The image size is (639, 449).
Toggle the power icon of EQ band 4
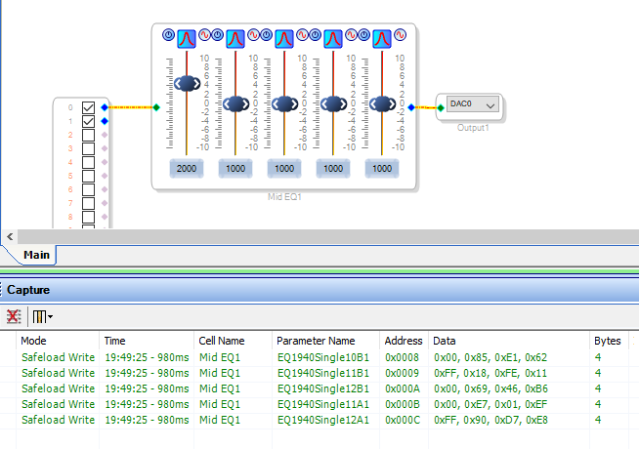[315, 35]
